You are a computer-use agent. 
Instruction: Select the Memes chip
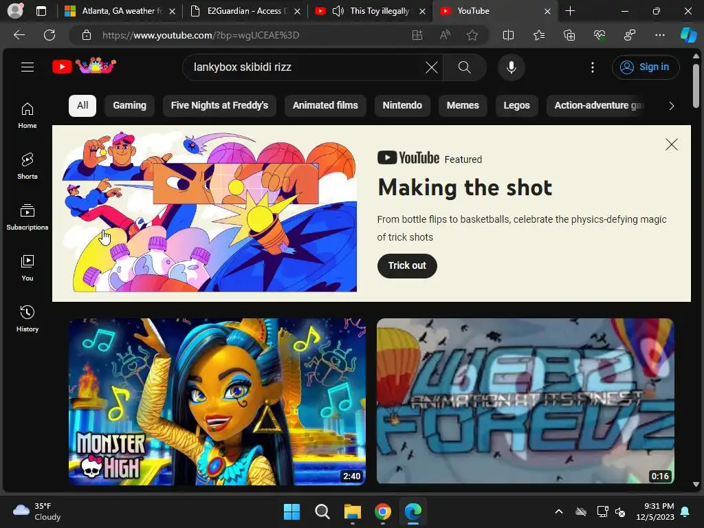coord(463,105)
